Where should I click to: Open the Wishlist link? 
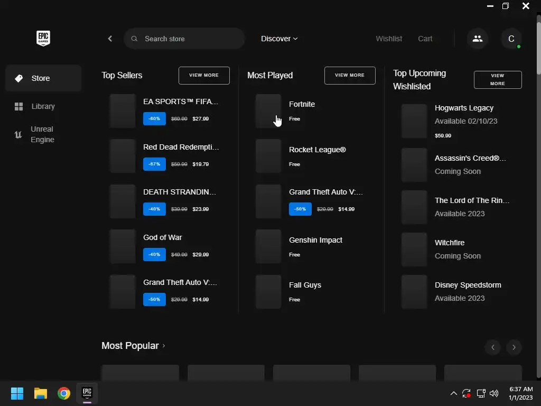click(389, 39)
